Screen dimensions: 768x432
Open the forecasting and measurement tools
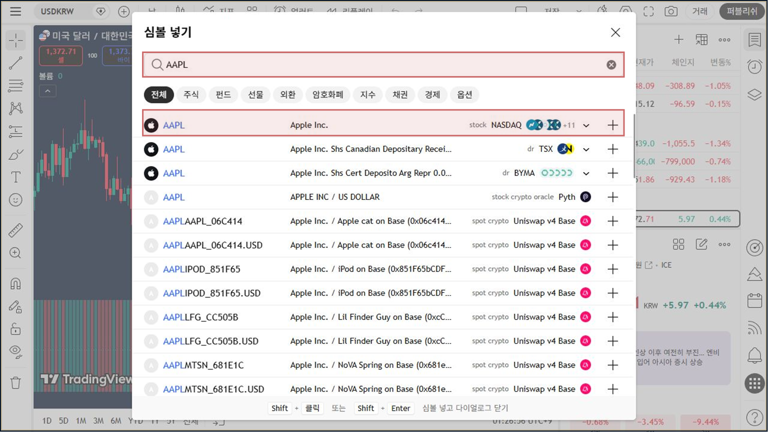15,131
